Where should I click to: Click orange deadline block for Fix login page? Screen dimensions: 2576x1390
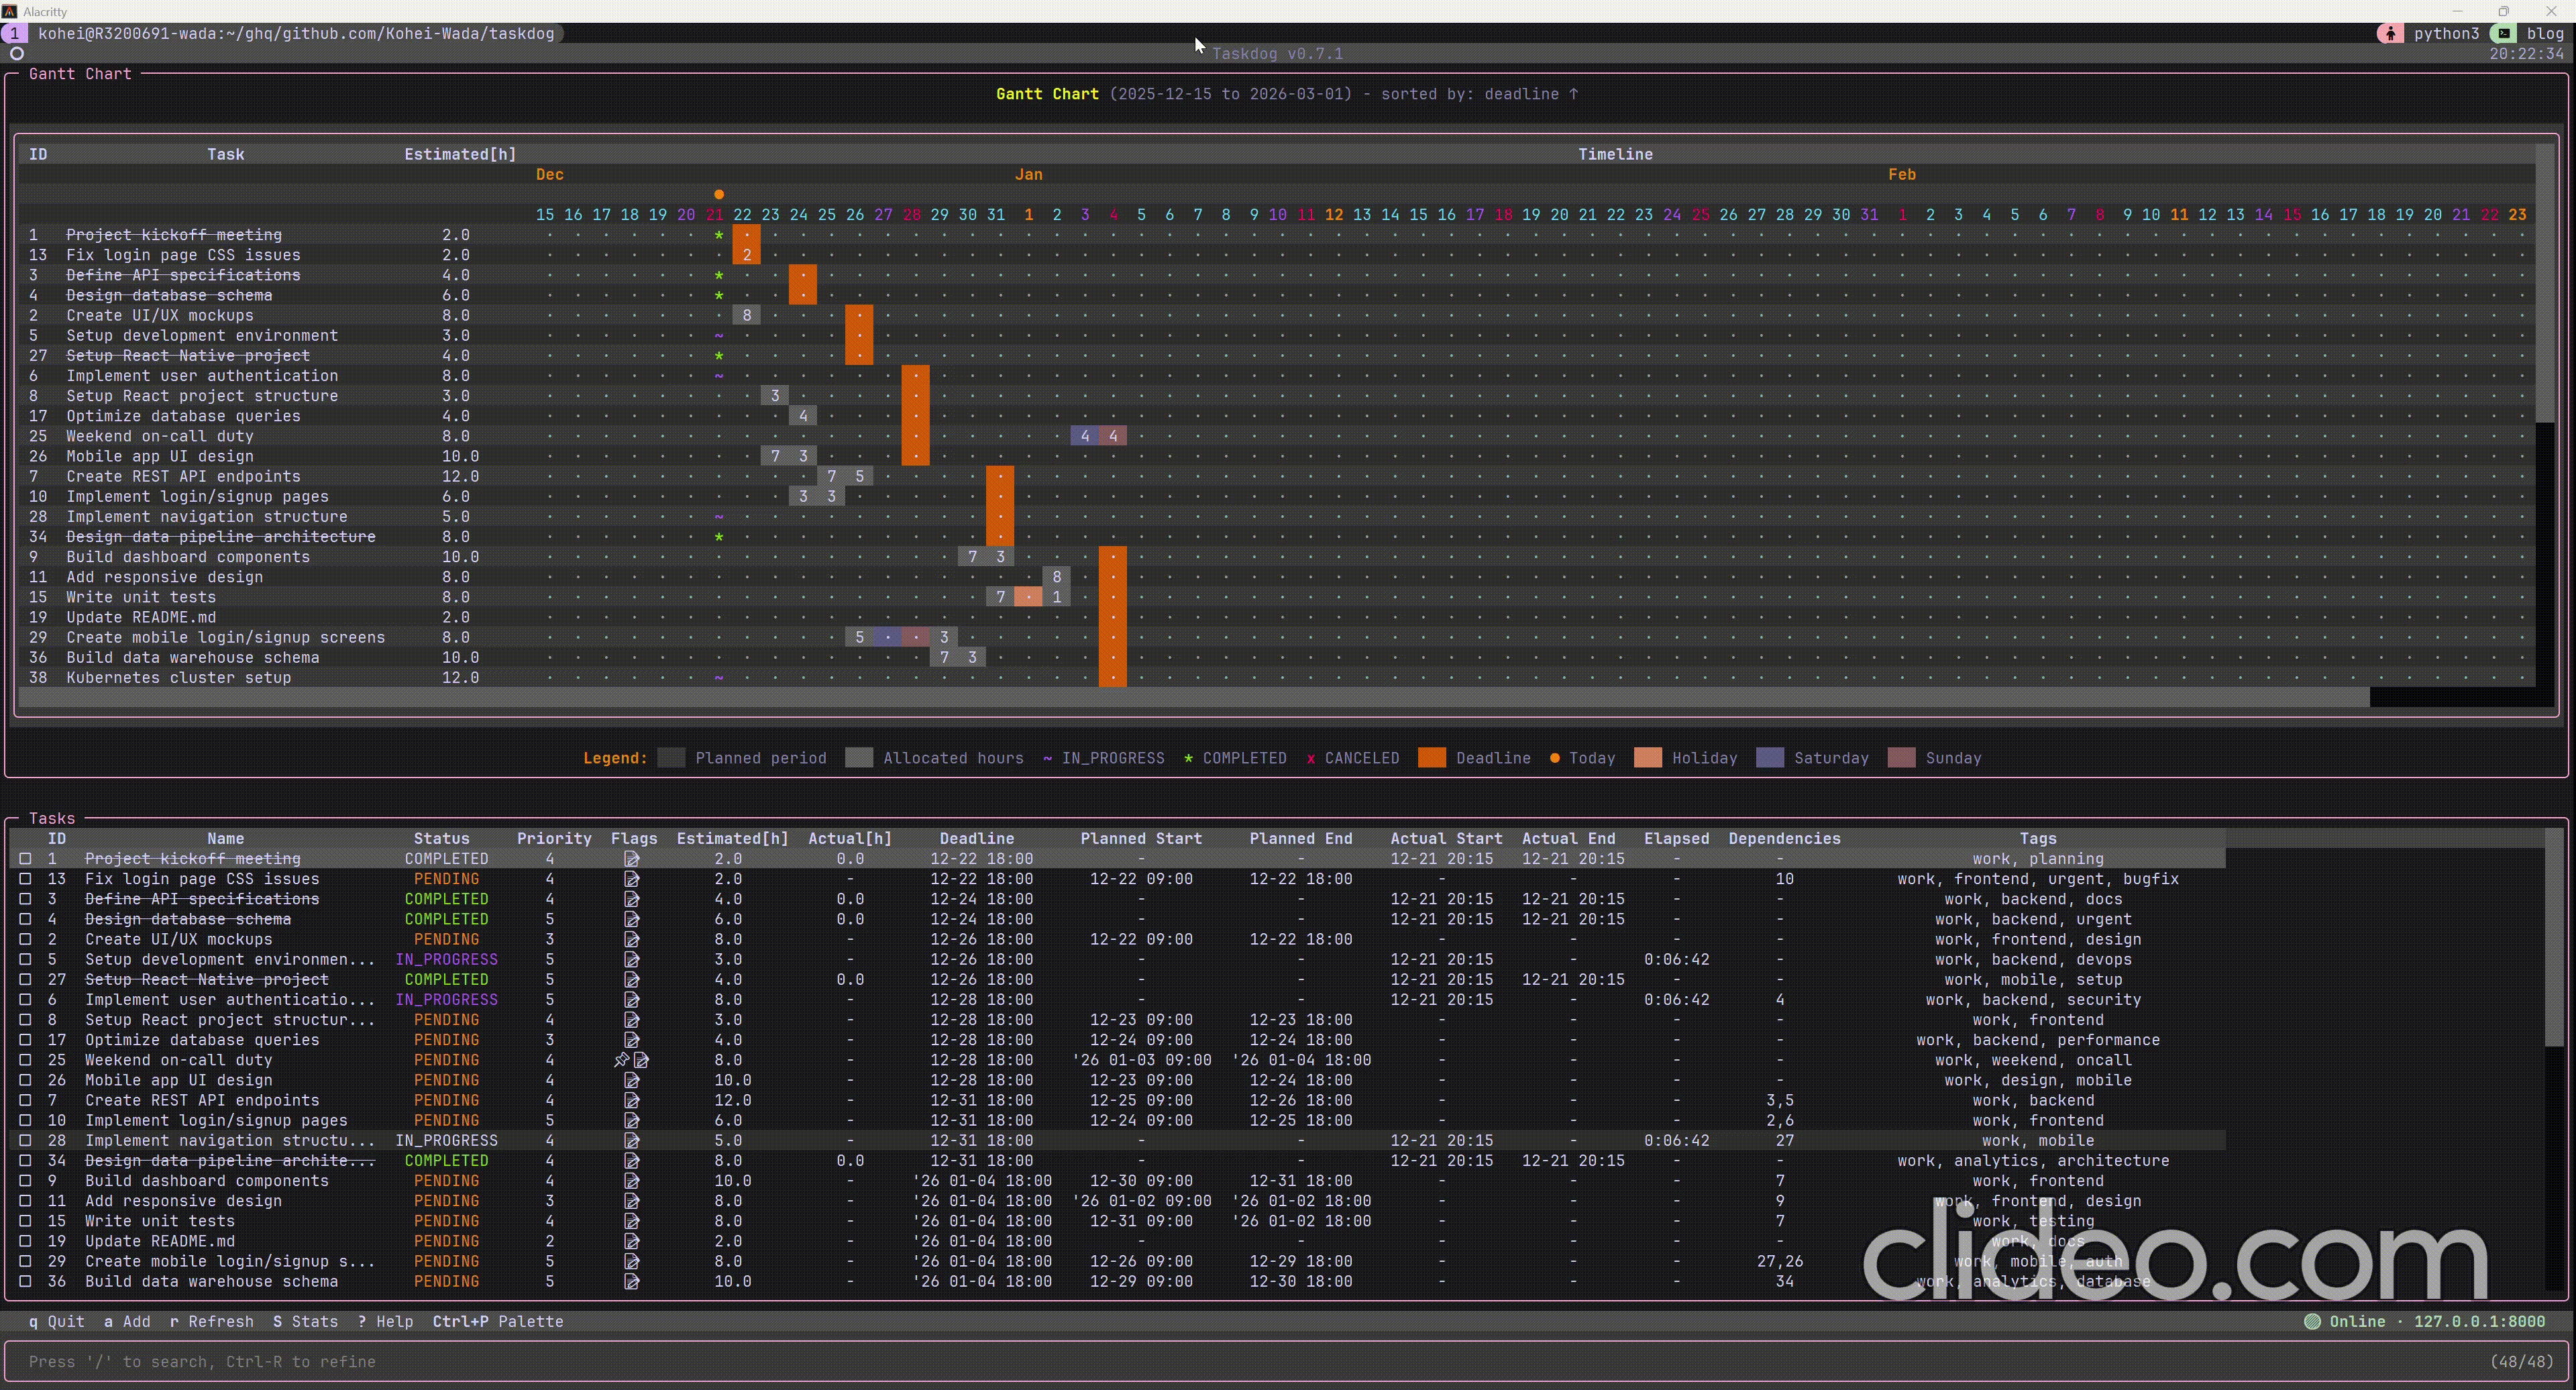click(x=746, y=255)
